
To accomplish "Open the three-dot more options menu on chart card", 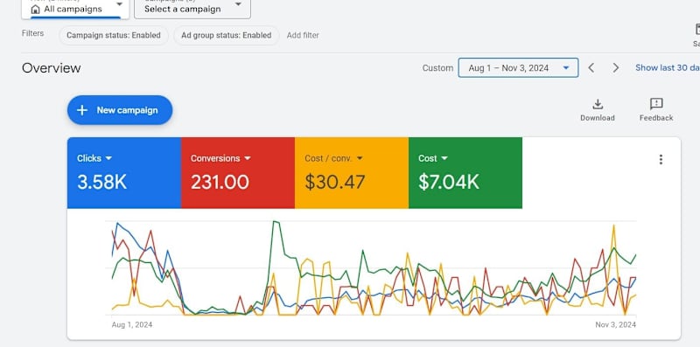I will coord(661,159).
